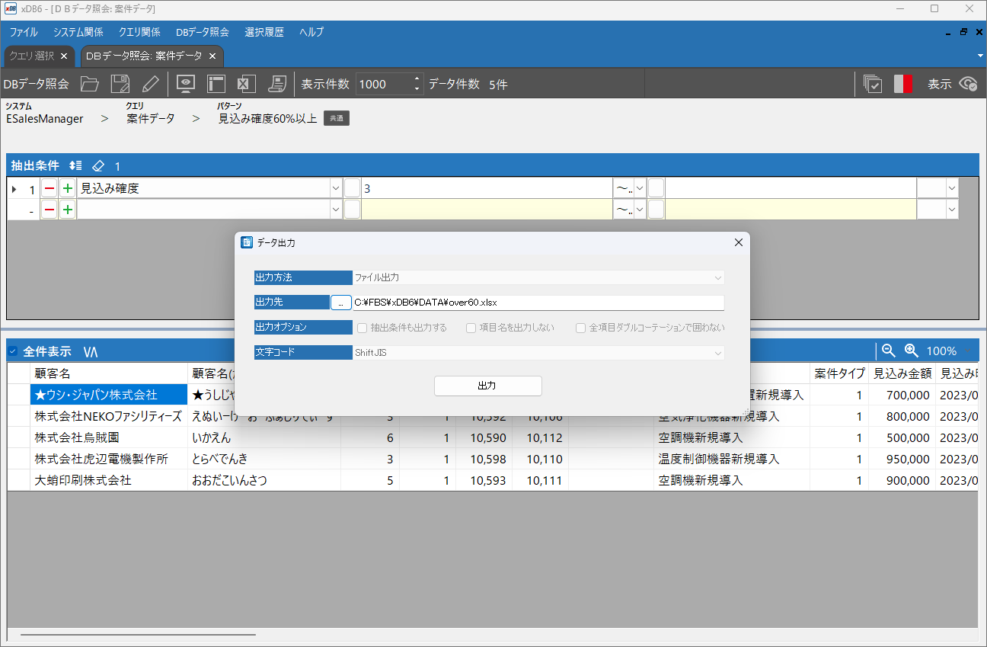Click the V/\ collapse icon beside 全件表示

(x=91, y=351)
